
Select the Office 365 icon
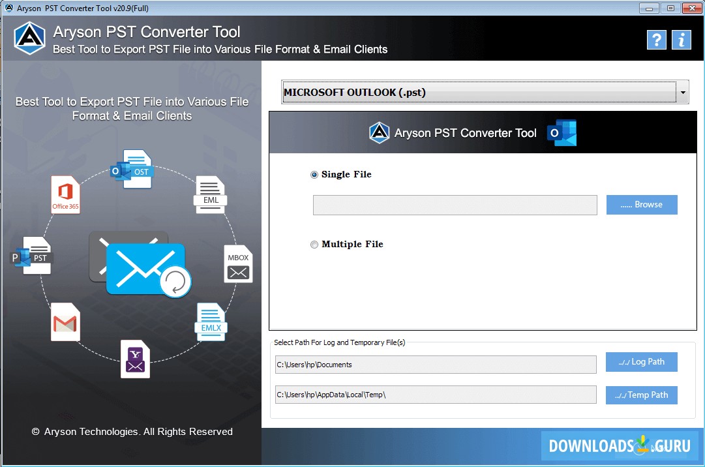[x=65, y=194]
